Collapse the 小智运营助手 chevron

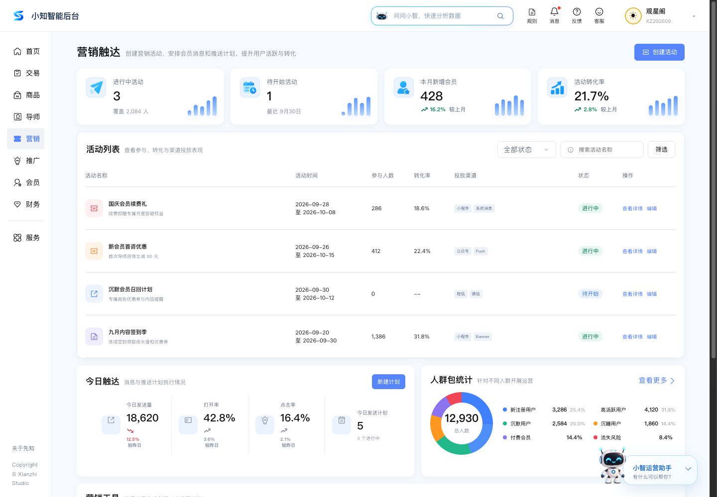688,469
